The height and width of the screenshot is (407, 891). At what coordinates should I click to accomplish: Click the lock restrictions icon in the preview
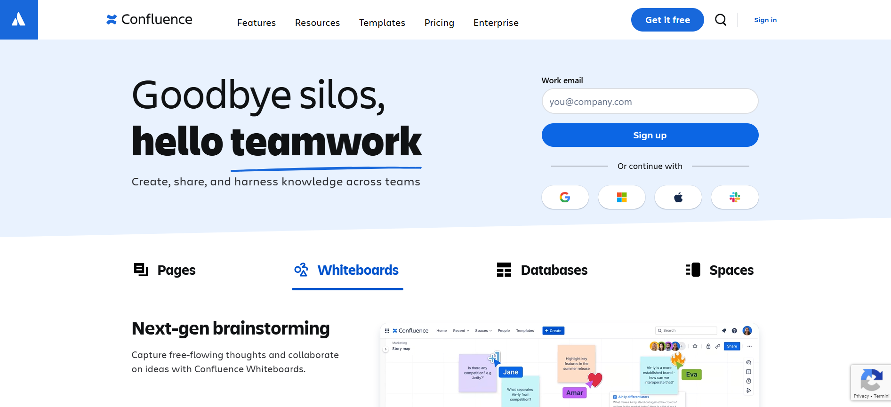click(708, 346)
